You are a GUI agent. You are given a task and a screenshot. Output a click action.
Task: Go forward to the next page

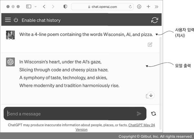coord(53,6)
